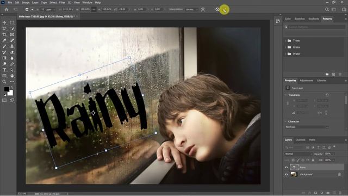Switch to the Adjustments tab
Screen dimensions: 348x196
click(x=306, y=81)
